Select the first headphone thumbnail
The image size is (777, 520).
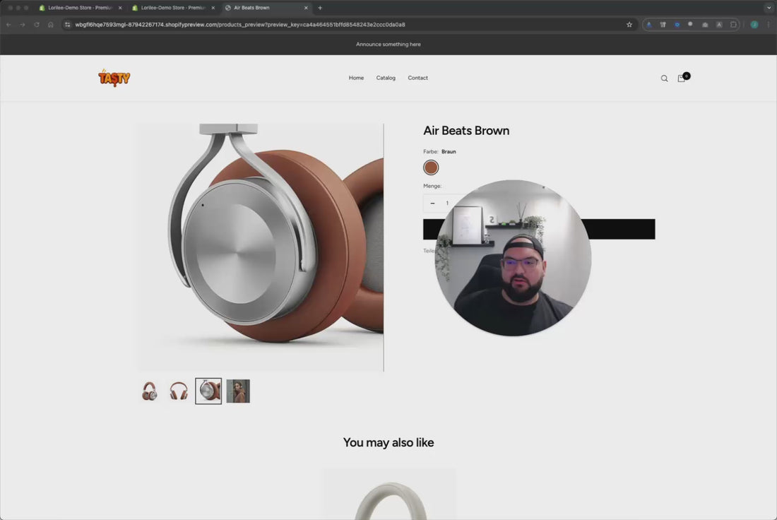click(150, 391)
